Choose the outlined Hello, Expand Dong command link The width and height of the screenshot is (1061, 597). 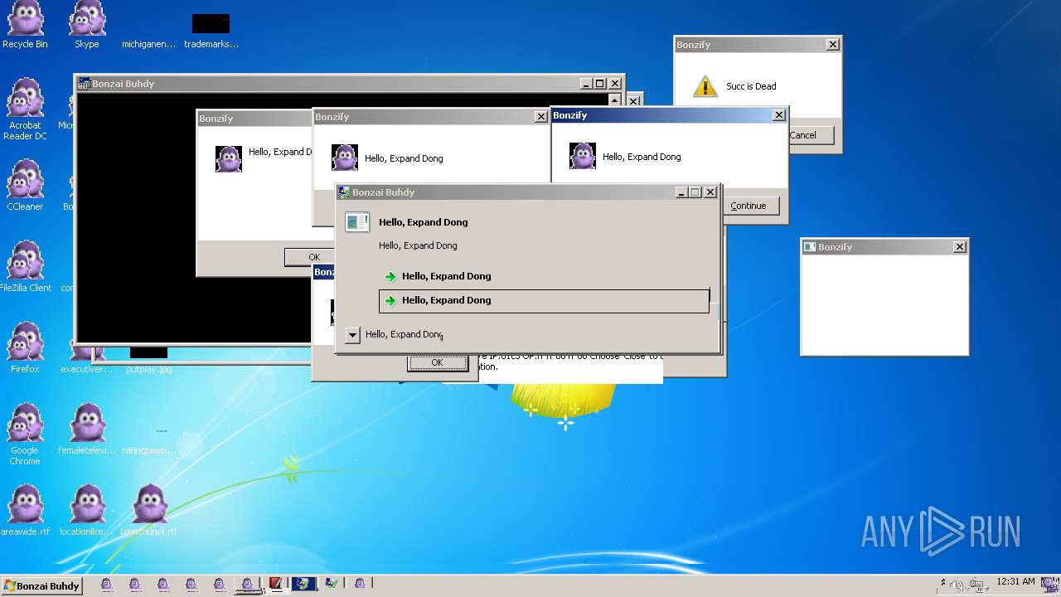[x=544, y=301]
